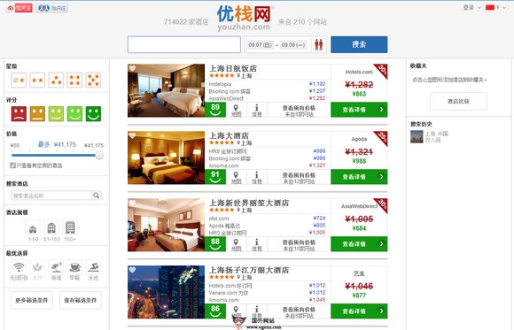Image resolution: width=514 pixels, height=330 pixels.
Task: Select the five-star rating filter
Action: (x=93, y=81)
